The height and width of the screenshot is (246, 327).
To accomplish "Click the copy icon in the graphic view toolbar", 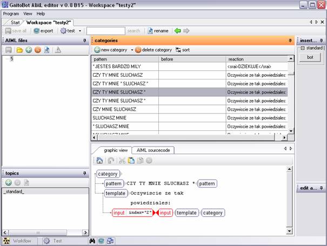I will (140, 161).
